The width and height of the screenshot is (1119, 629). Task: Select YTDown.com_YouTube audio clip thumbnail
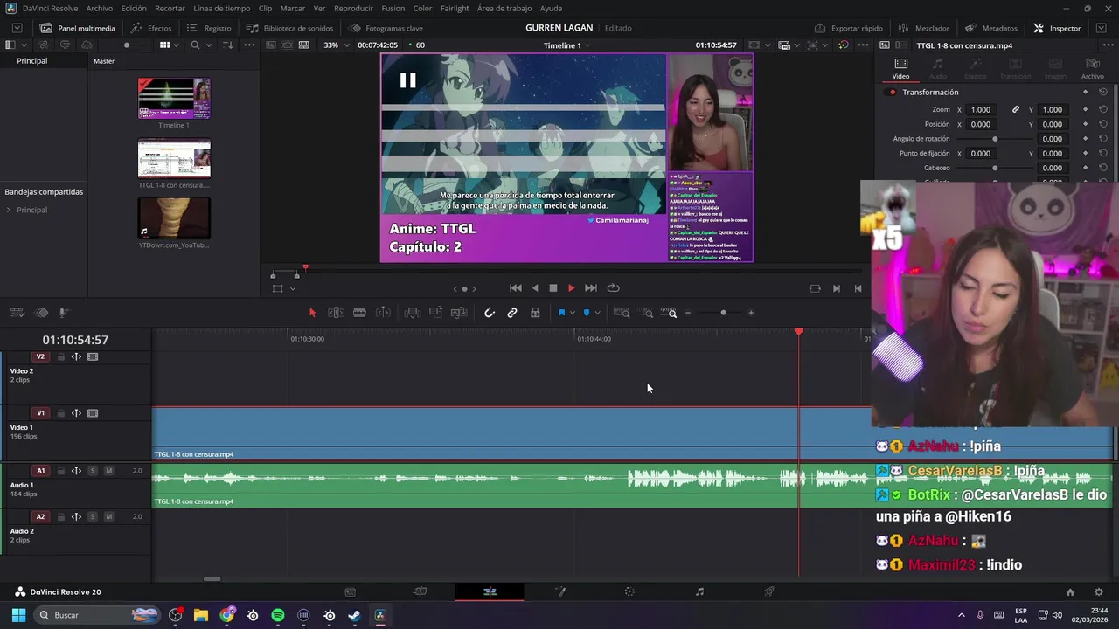174,218
